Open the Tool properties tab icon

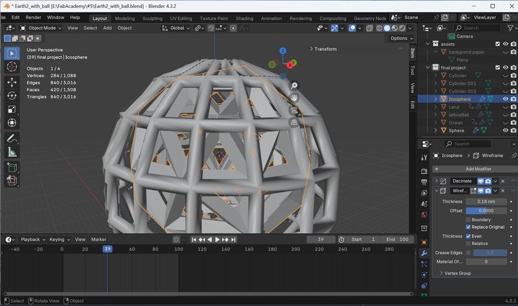pyautogui.click(x=424, y=157)
